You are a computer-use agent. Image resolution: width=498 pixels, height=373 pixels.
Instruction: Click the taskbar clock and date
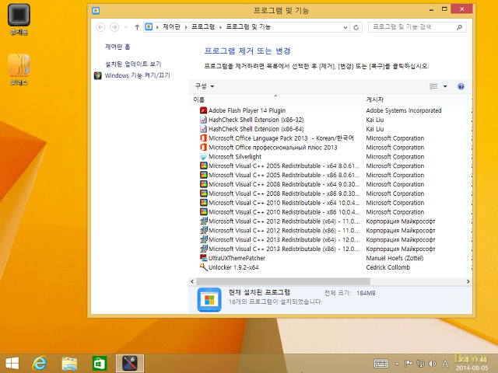point(472,364)
